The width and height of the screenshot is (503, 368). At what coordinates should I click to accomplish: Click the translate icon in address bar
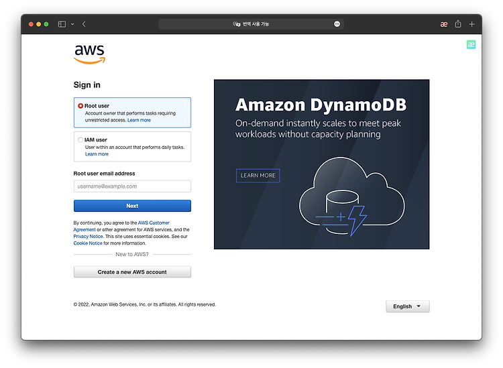[237, 24]
